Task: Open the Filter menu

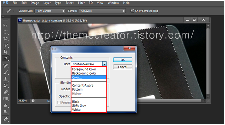Action: (81, 3)
